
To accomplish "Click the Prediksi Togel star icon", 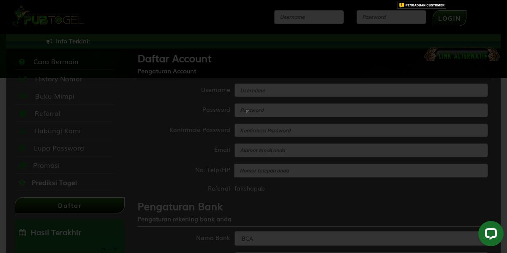I will pyautogui.click(x=22, y=183).
